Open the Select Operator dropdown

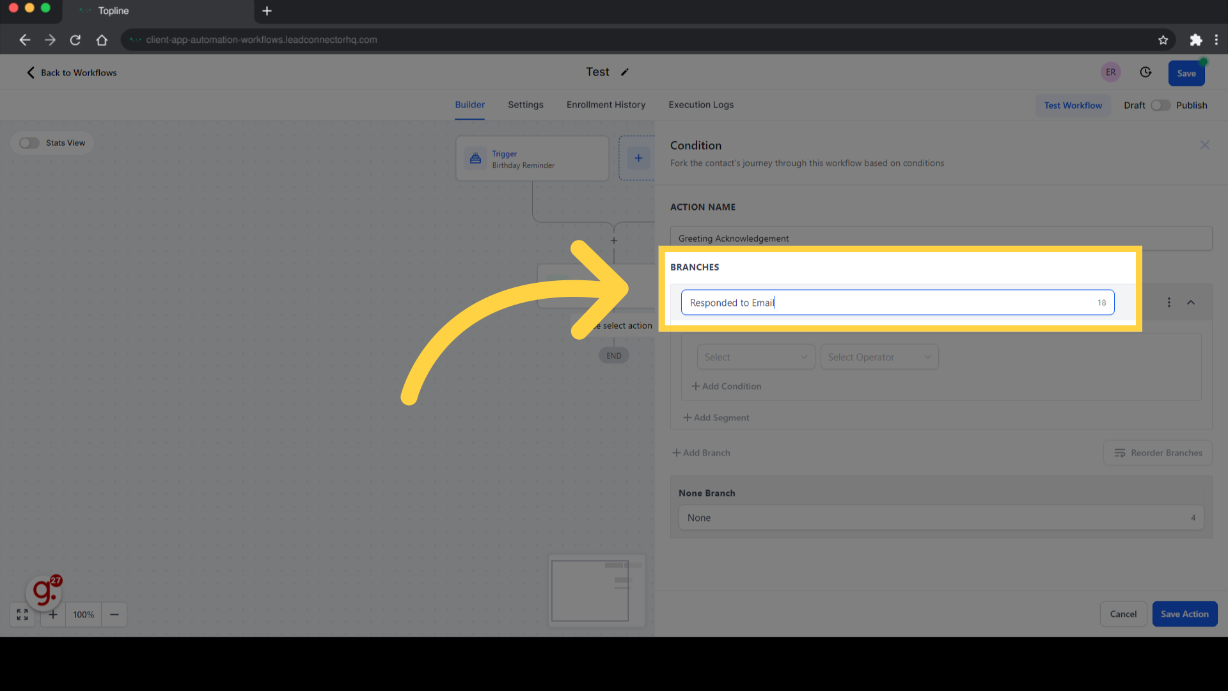pos(879,357)
